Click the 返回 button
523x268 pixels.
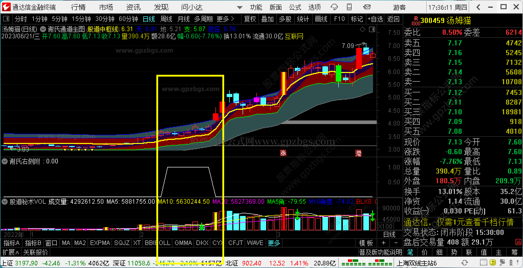click(x=393, y=19)
